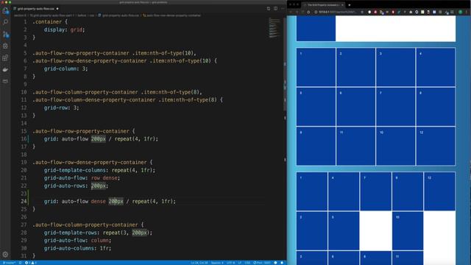Click the code minimap preview
Viewport: 471px width, 265px height.
tap(275, 28)
